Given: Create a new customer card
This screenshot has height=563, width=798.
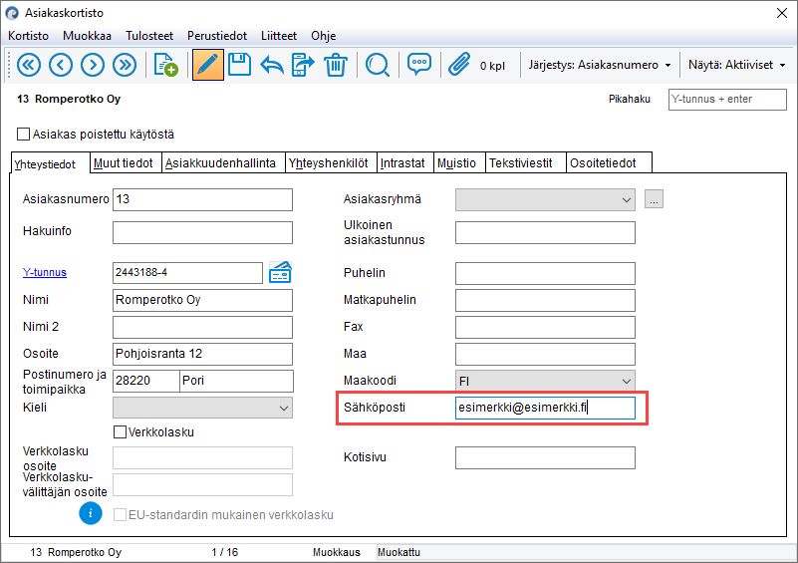Looking at the screenshot, I should tap(165, 65).
